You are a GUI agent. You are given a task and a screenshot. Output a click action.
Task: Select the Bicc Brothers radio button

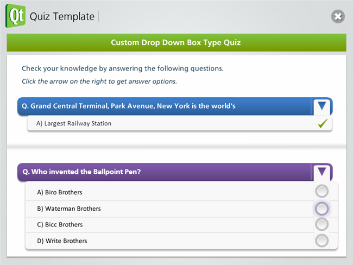(322, 224)
